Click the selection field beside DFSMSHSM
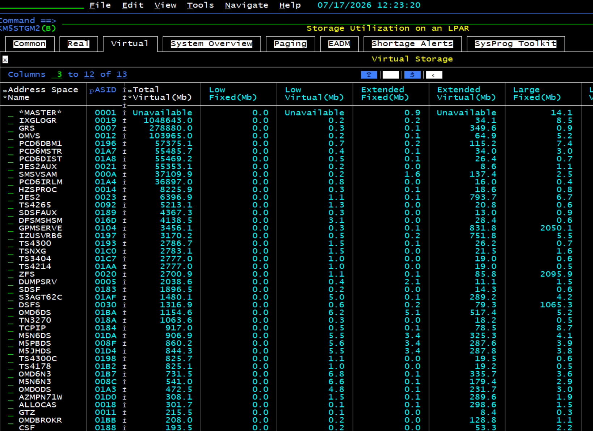Image resolution: width=593 pixels, height=431 pixels. click(11, 221)
